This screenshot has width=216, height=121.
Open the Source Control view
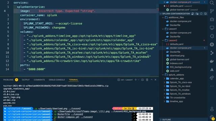(x=212, y=11)
